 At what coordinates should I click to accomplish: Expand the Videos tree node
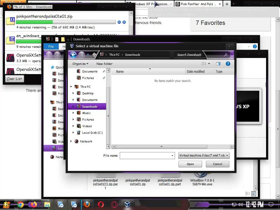click(x=73, y=126)
